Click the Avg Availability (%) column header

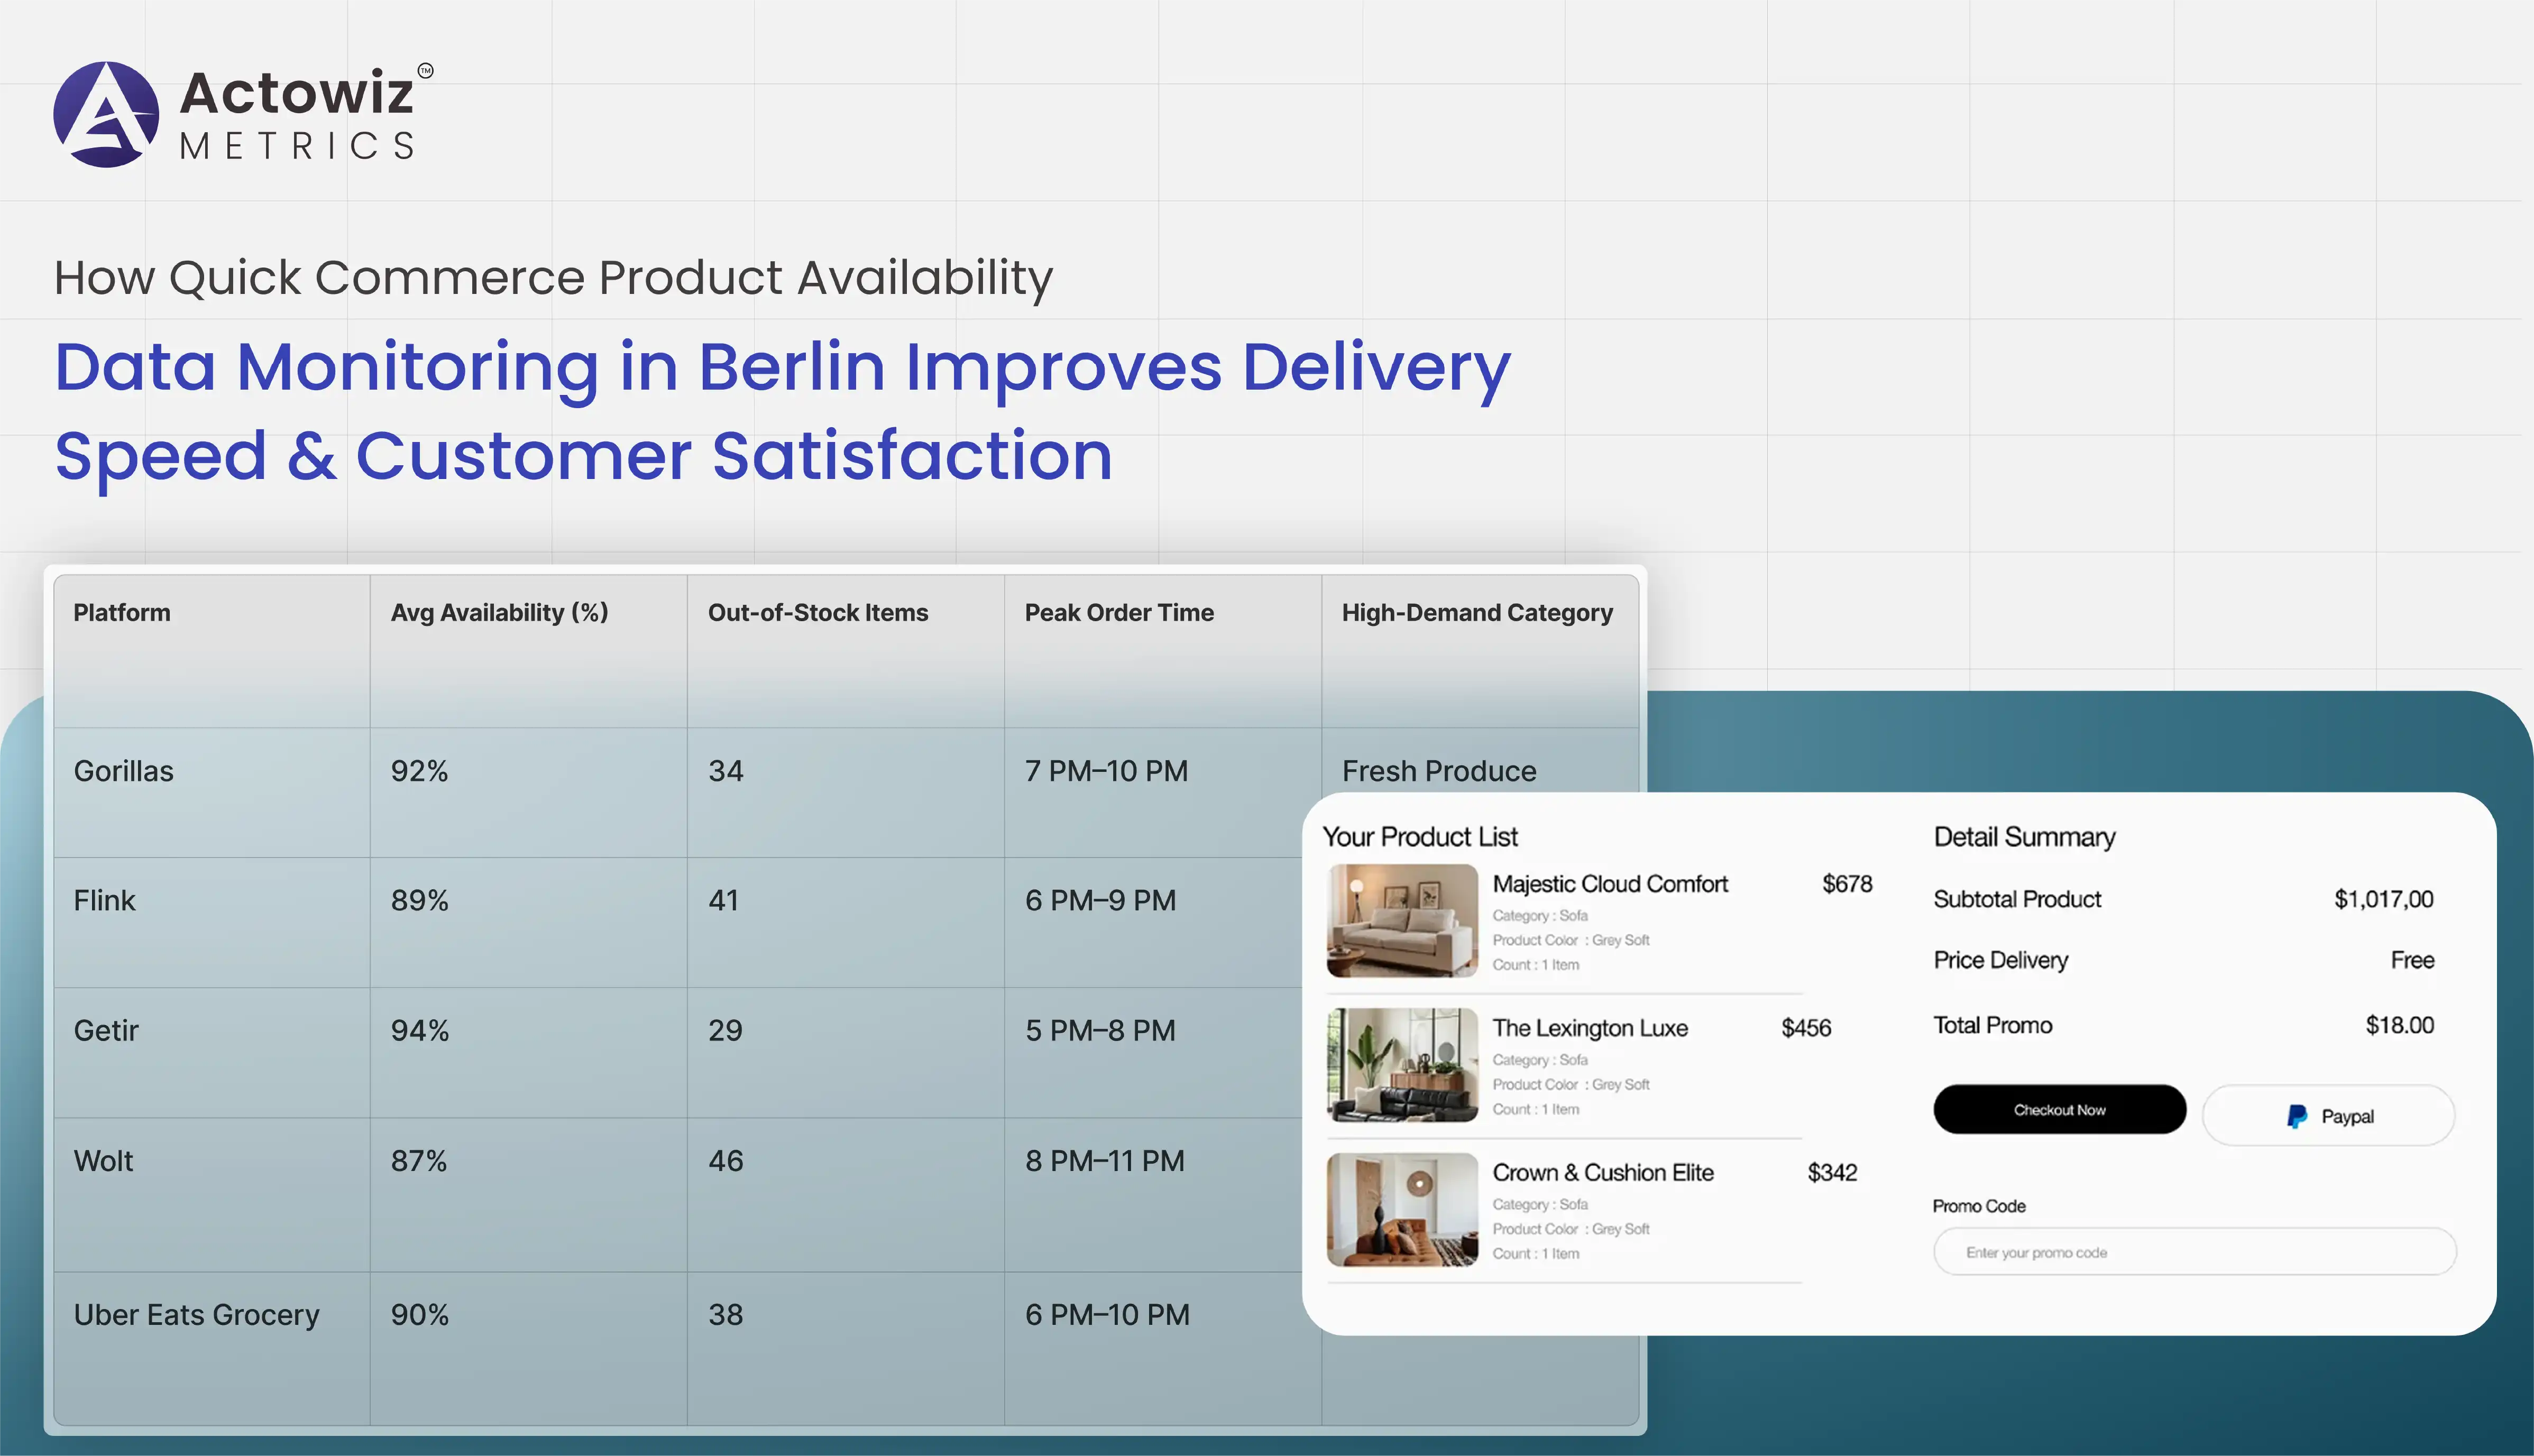point(499,613)
